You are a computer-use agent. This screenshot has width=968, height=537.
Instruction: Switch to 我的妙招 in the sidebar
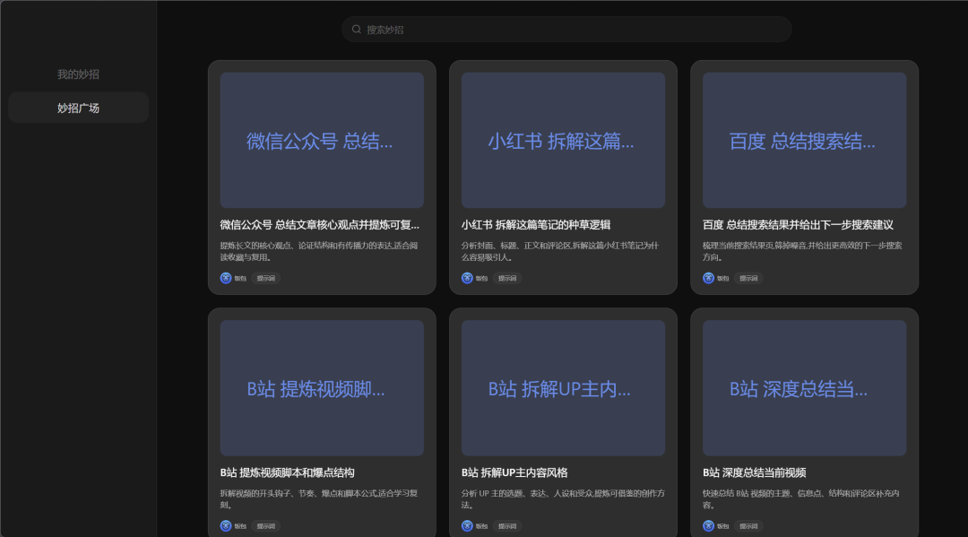pos(78,74)
